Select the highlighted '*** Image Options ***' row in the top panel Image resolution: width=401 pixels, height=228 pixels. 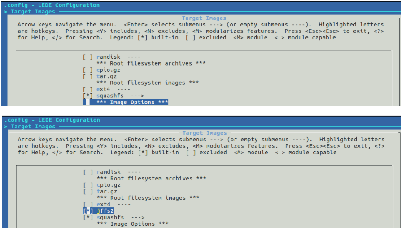(x=125, y=102)
